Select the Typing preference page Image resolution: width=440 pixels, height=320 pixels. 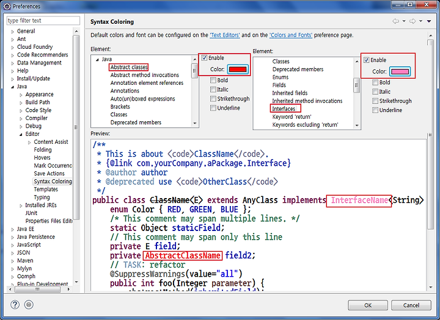42,197
